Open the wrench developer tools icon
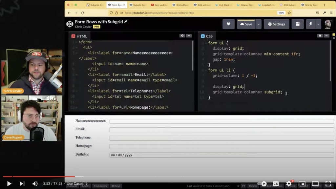336x189 pixels. click(x=325, y=13)
